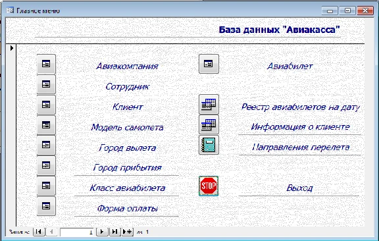Screen dimensions: 379x241
Task: Open the Модель самолета form button
Action: [46, 125]
